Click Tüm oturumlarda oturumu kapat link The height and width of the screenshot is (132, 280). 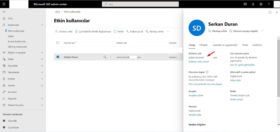205,84
